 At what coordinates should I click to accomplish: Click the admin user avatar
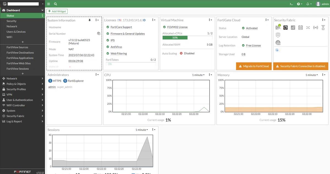tap(318, 4)
